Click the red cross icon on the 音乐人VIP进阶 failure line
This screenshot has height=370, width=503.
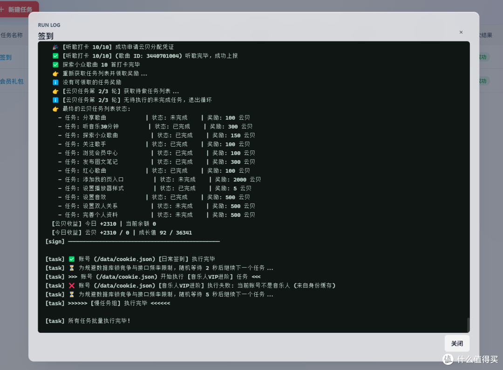pyautogui.click(x=72, y=285)
